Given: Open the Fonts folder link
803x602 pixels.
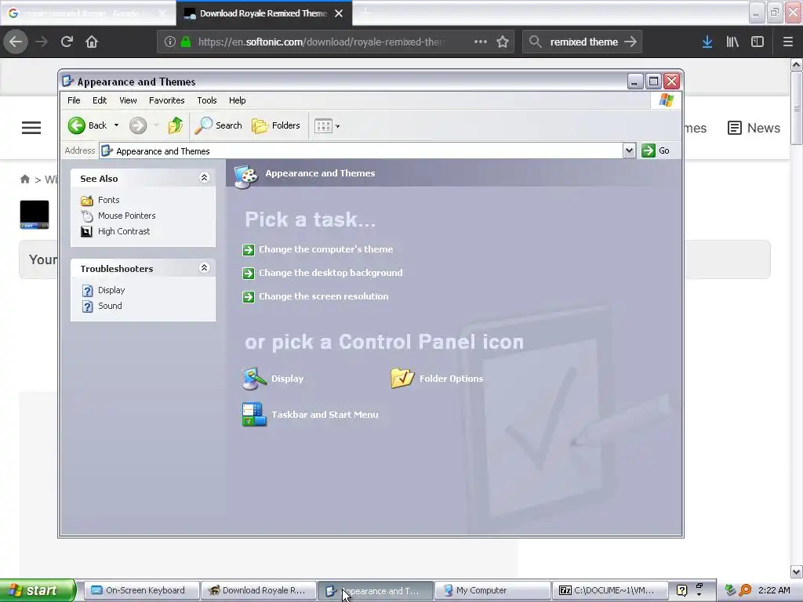Looking at the screenshot, I should [x=108, y=200].
